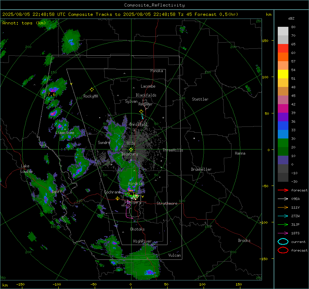Select the bright green 30-20 dBZ swatch
The height and width of the screenshot is (289, 309).
point(283,143)
